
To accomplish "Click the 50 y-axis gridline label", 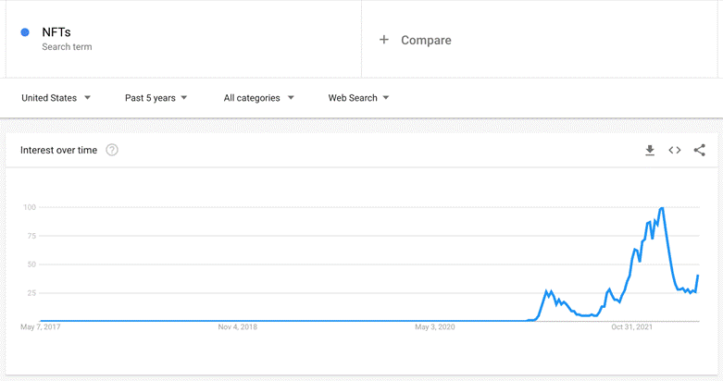I will 31,264.
